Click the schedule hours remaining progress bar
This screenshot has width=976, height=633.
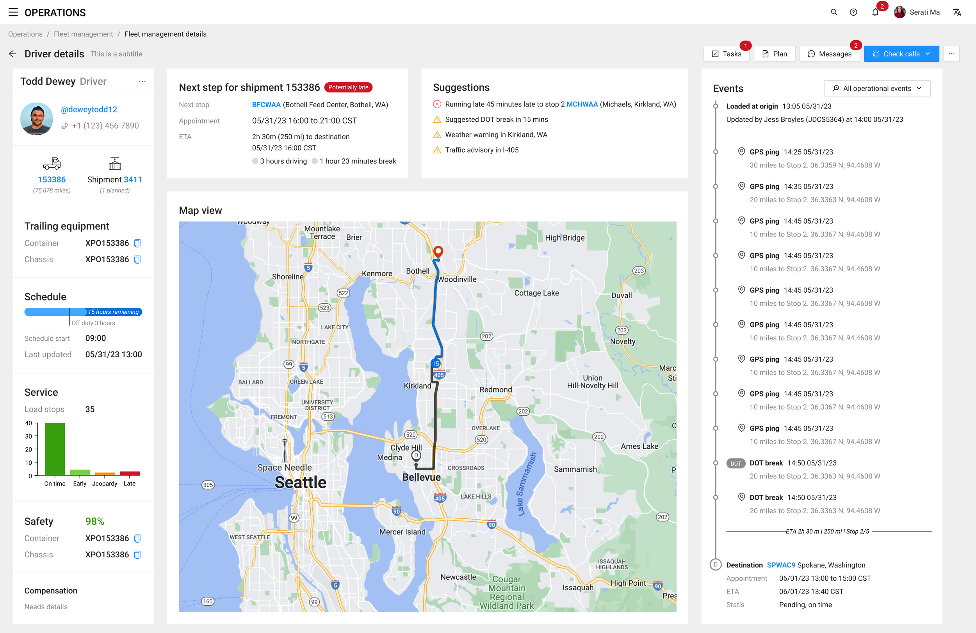tap(83, 311)
